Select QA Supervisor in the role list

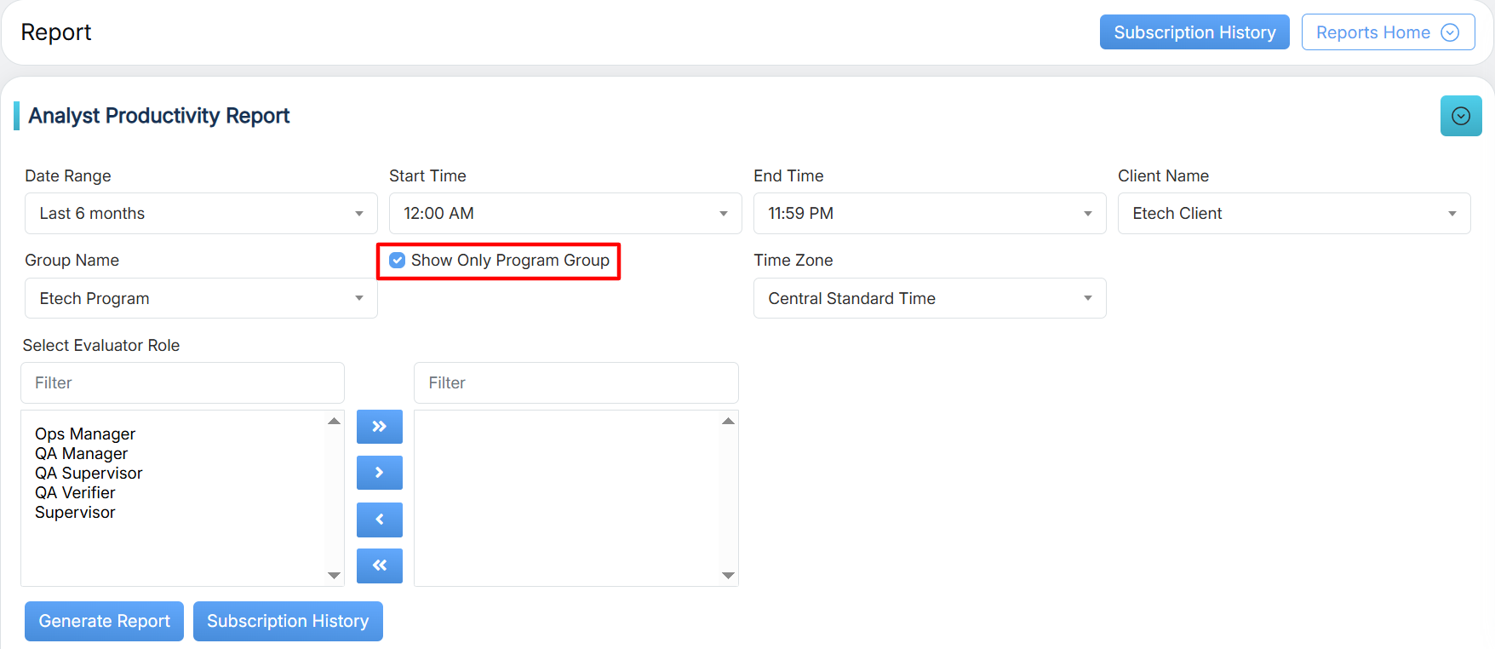pos(89,474)
